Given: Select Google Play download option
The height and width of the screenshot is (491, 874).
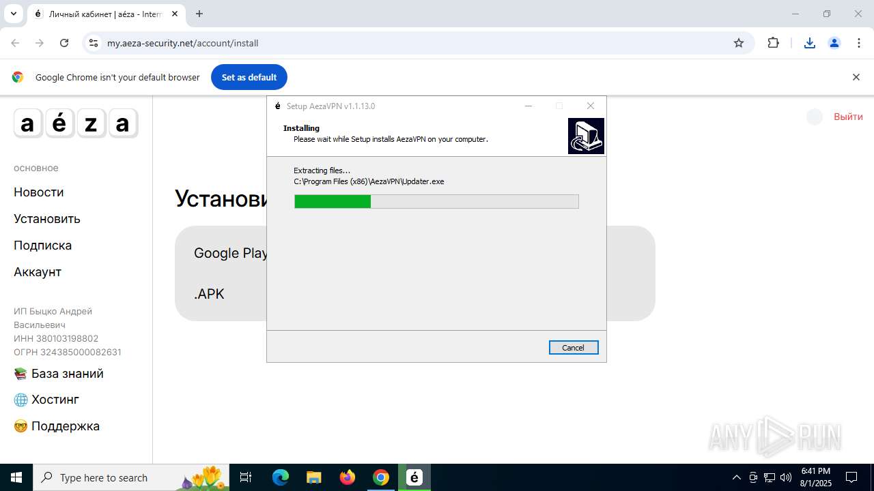Looking at the screenshot, I should [230, 253].
